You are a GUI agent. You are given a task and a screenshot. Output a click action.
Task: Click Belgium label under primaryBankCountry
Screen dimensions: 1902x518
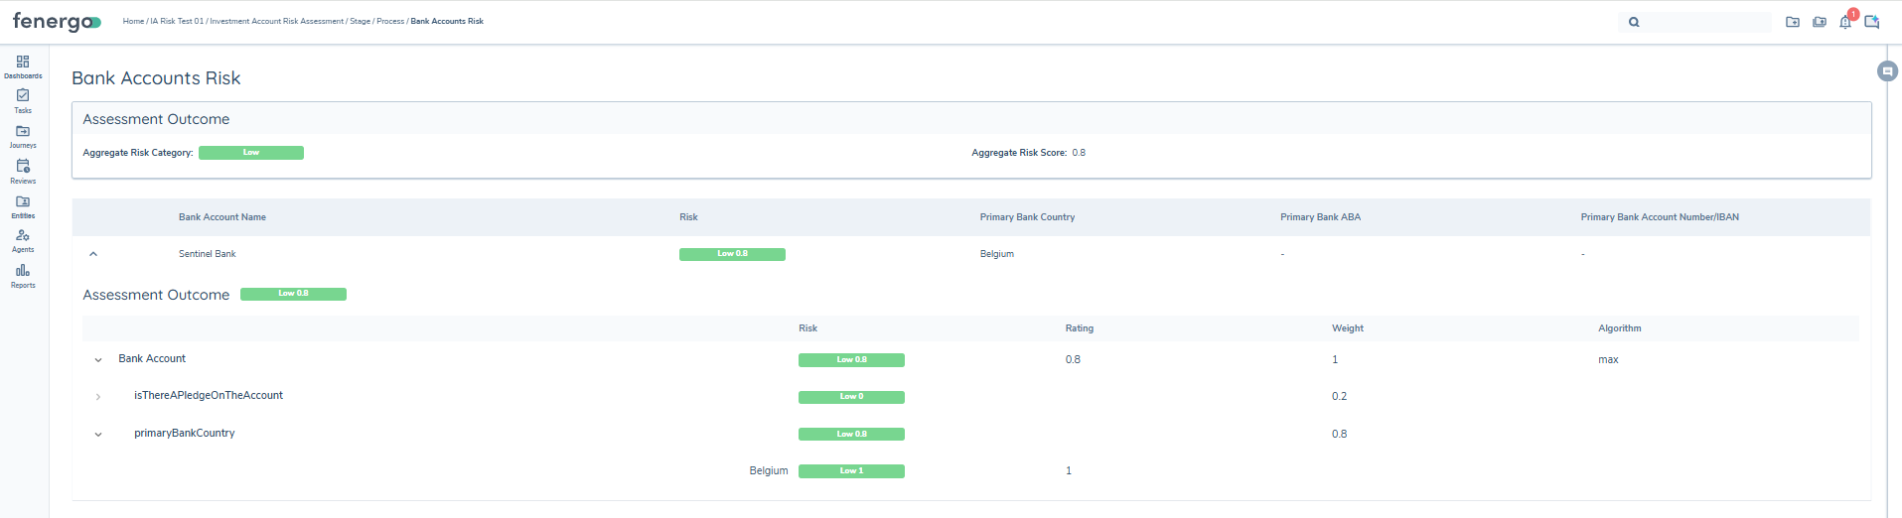pyautogui.click(x=769, y=471)
